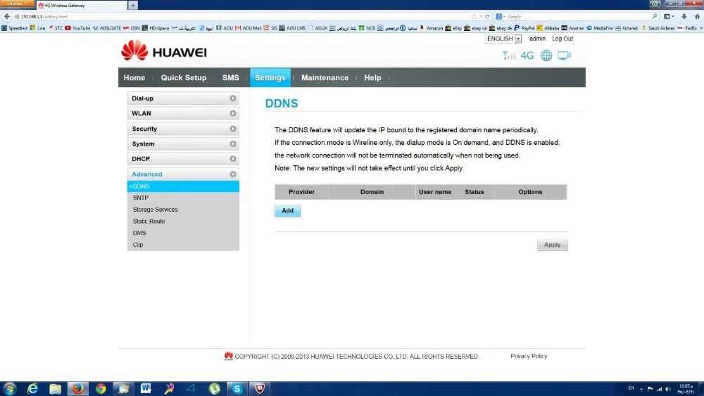Click the Log Out link
704x396 pixels.
[562, 39]
